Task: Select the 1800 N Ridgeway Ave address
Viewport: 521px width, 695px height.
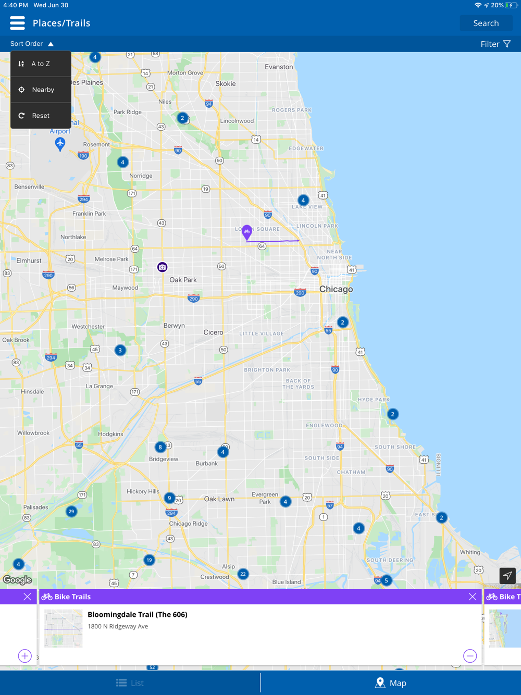Action: (x=118, y=627)
